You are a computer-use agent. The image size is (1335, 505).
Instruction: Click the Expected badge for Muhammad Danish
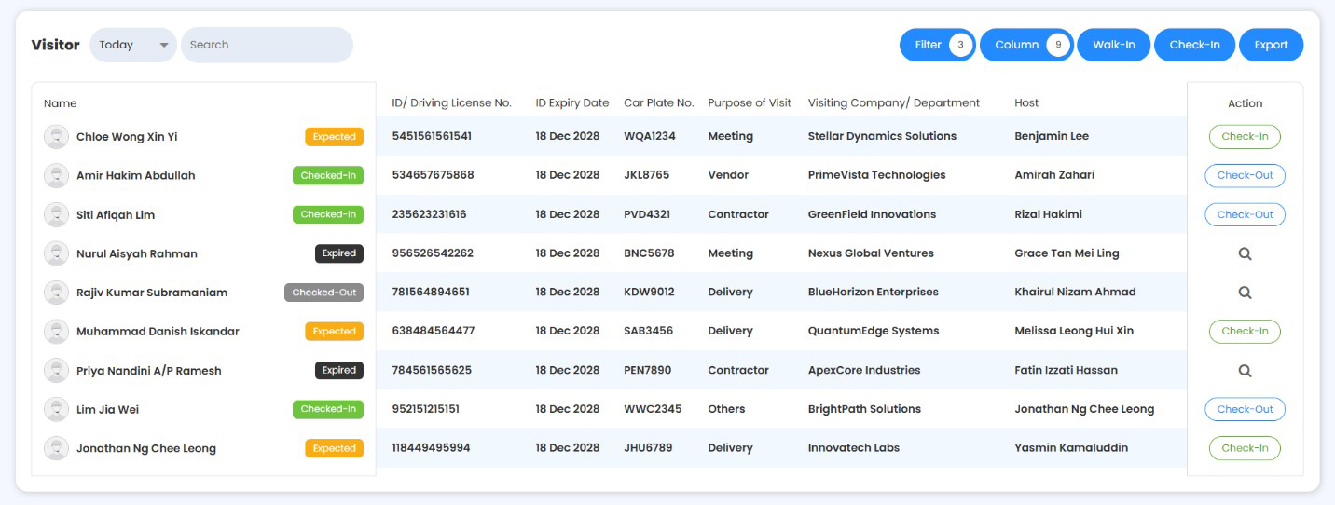334,332
